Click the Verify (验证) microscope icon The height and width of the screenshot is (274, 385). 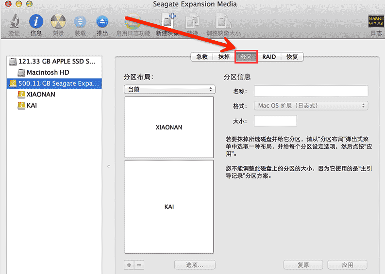pos(14,21)
